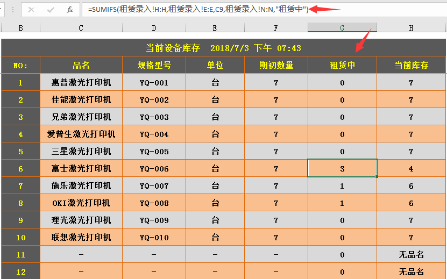
Task: Select 当前库存 value 6 for OKI激光打印机
Action: pyautogui.click(x=411, y=203)
